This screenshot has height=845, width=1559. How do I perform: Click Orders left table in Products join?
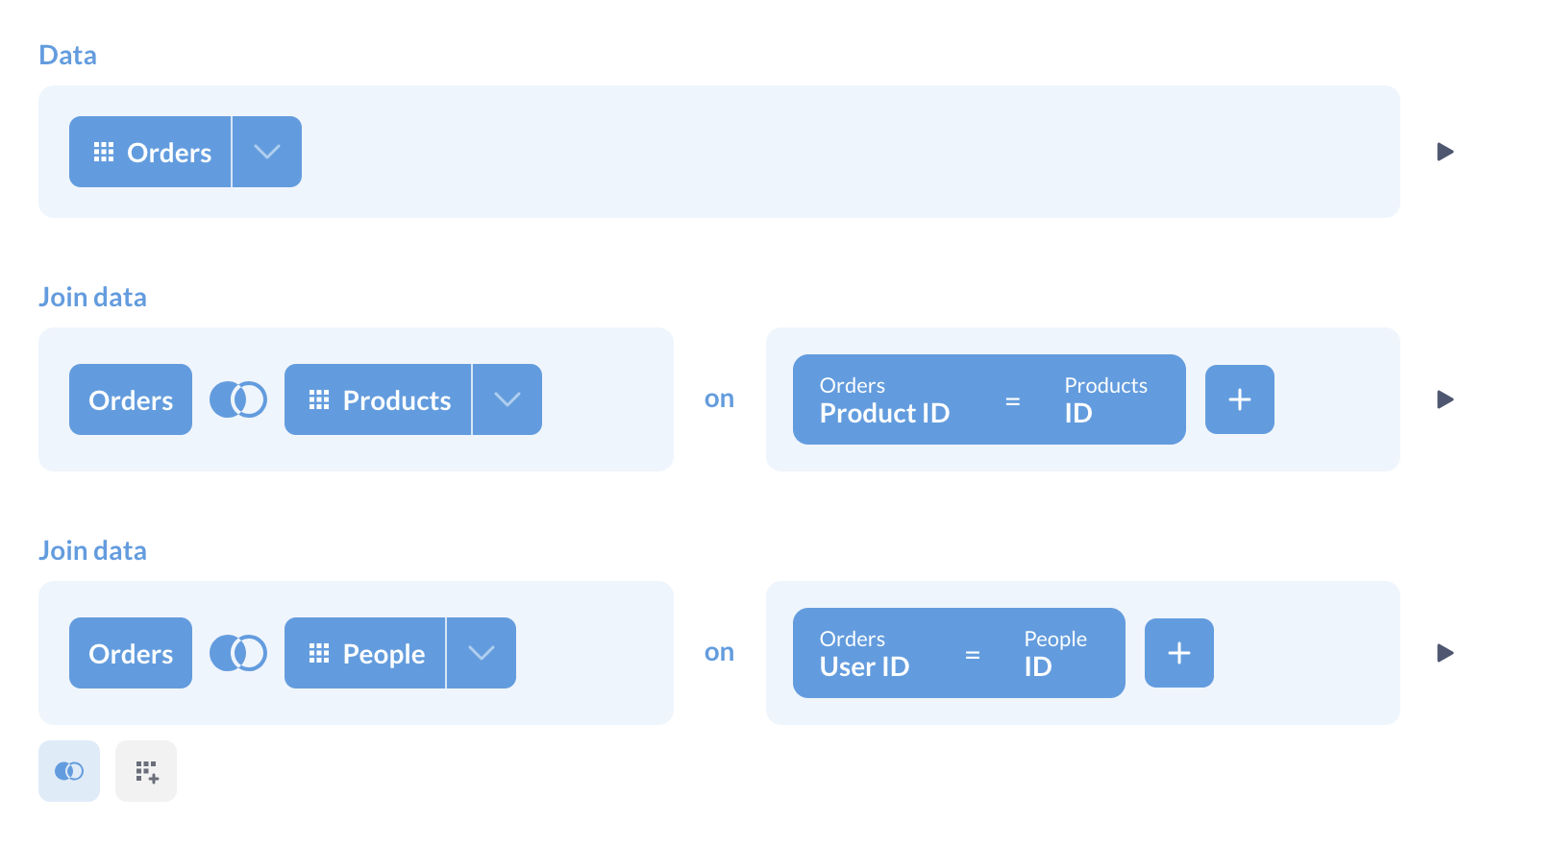(131, 399)
